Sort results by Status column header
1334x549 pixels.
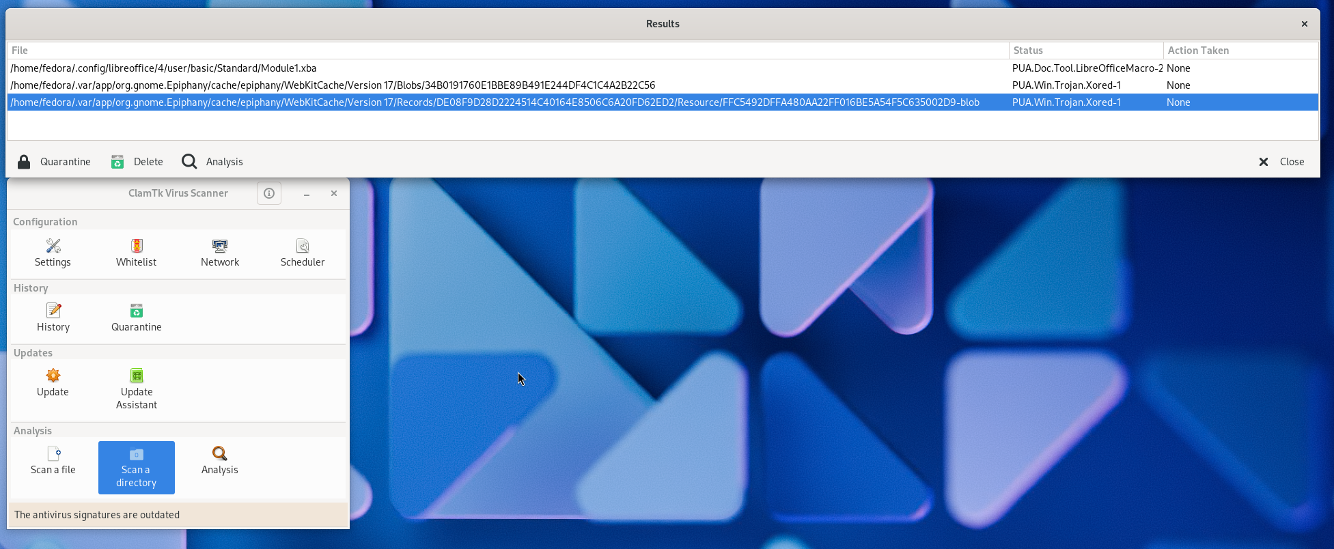pos(1085,51)
